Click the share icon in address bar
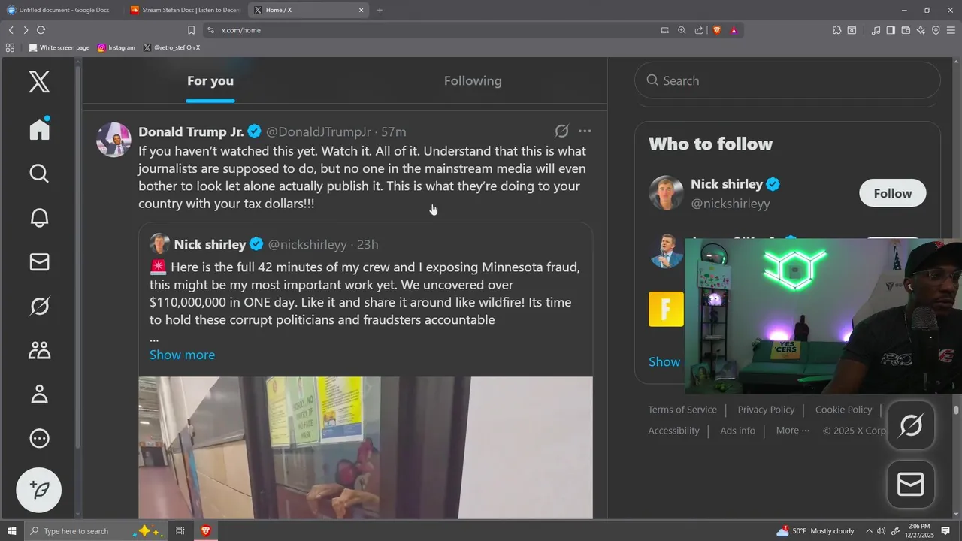The height and width of the screenshot is (541, 962). (699, 30)
